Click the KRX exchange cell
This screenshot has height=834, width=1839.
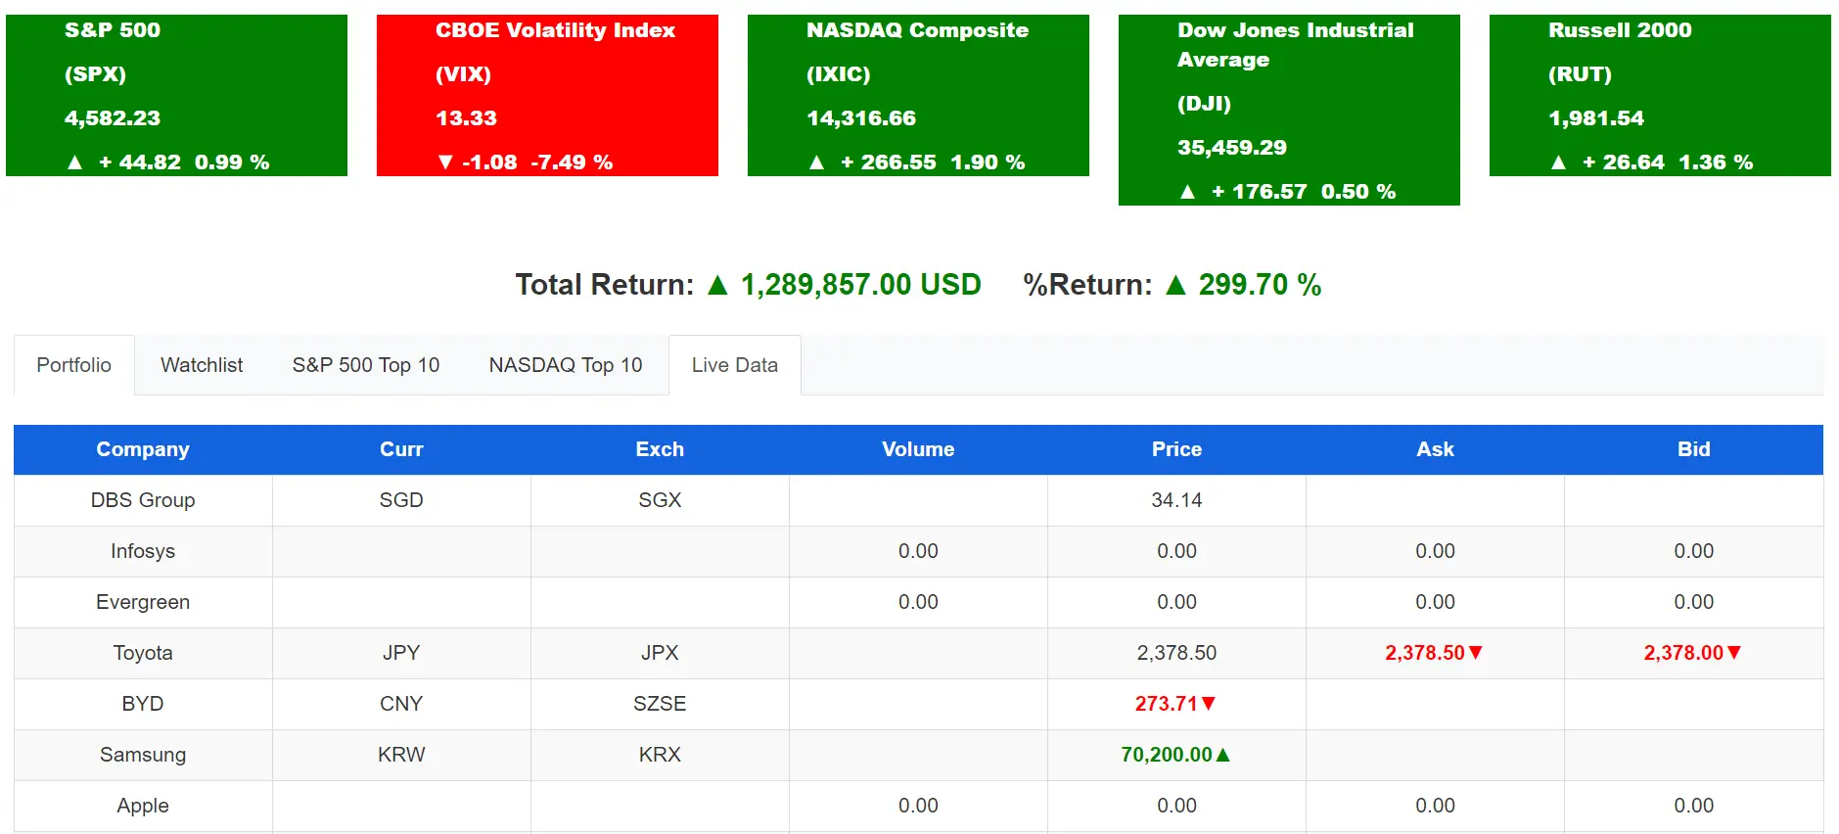pos(660,755)
